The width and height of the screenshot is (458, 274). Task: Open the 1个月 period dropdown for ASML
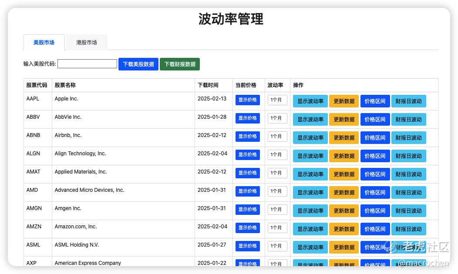(277, 246)
